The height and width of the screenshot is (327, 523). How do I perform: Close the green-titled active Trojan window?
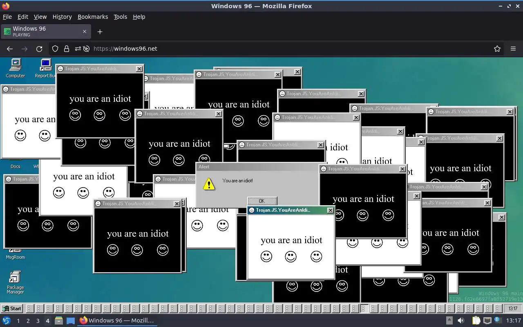click(330, 210)
